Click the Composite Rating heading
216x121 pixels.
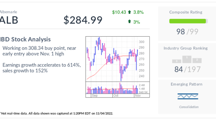(x=186, y=12)
